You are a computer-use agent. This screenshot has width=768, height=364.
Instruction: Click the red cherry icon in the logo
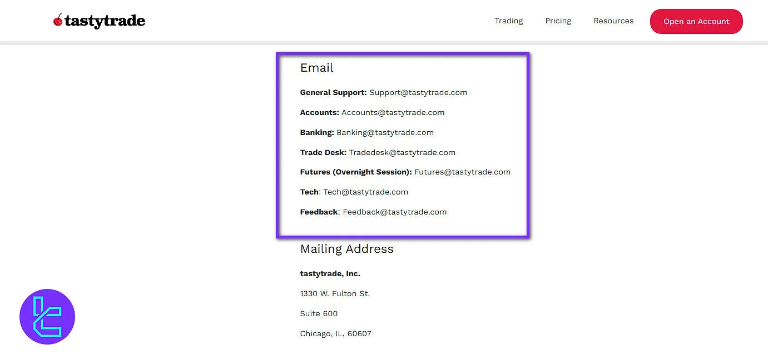click(x=58, y=21)
